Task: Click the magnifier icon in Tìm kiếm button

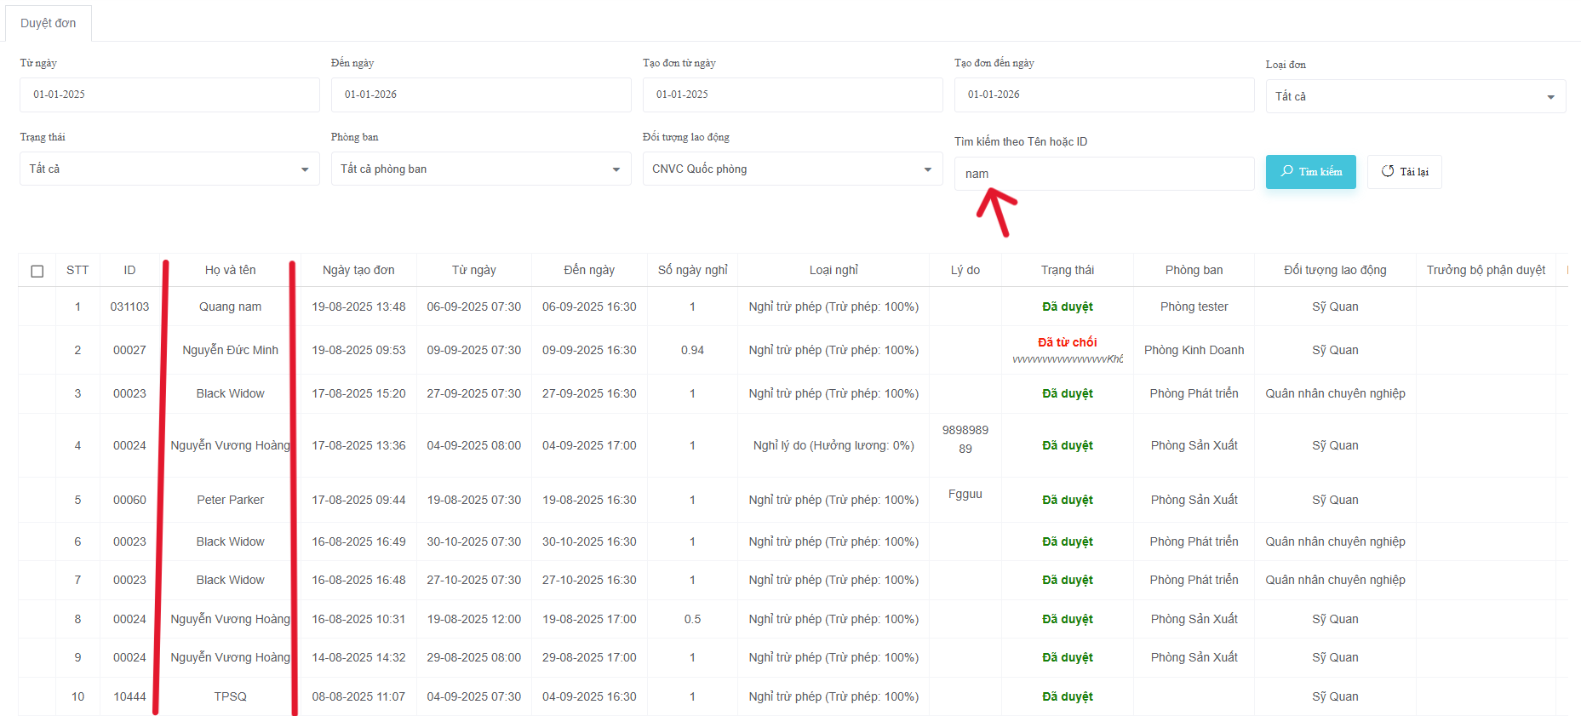Action: 1286,171
